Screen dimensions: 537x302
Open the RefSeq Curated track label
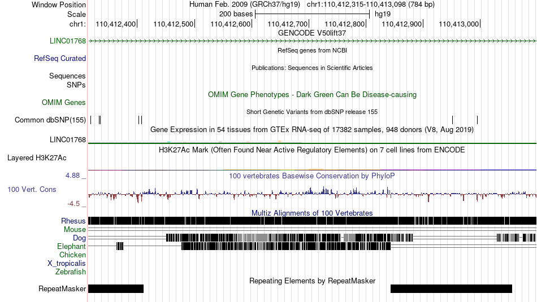pos(60,59)
